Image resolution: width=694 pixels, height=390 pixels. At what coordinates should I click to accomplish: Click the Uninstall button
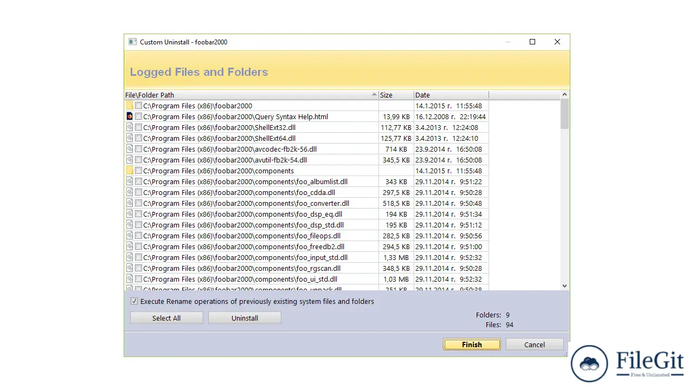point(245,318)
